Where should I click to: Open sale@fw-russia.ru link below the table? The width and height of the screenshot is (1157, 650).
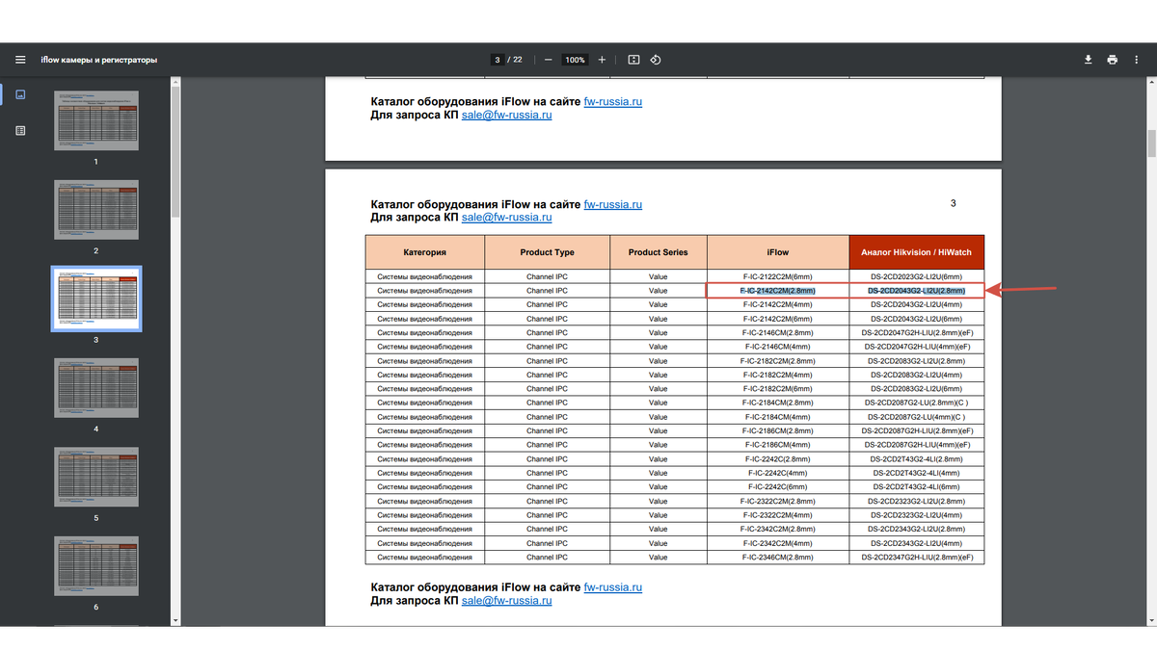pyautogui.click(x=506, y=600)
